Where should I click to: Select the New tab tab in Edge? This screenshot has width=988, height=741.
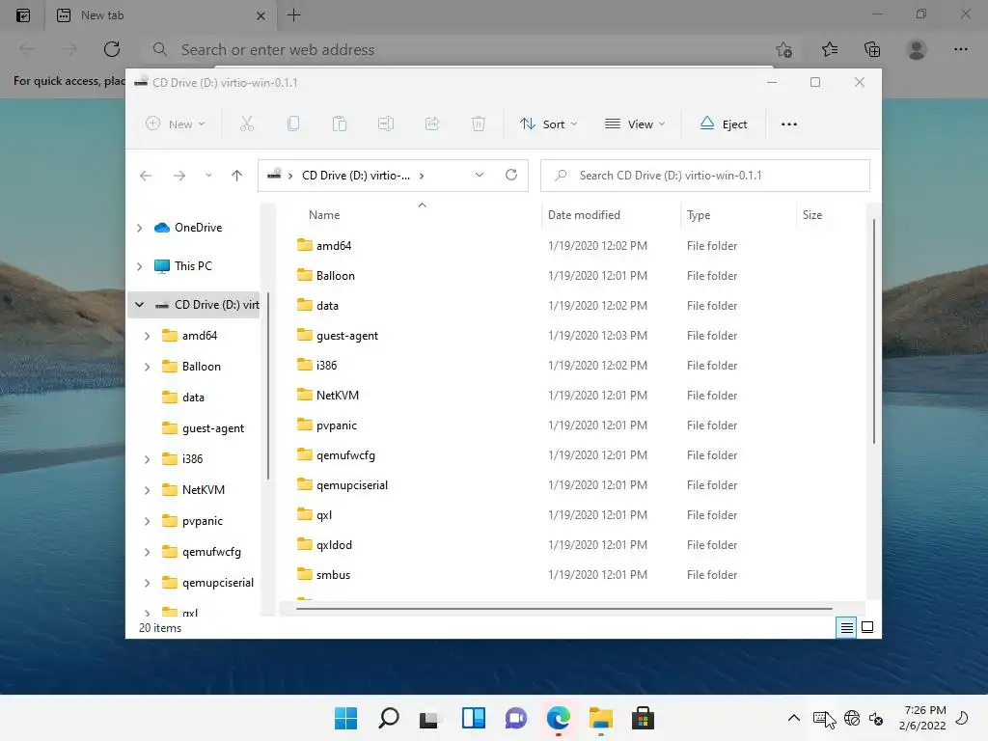[161, 15]
